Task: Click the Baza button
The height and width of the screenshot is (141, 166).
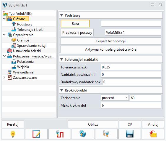Action: point(75,24)
